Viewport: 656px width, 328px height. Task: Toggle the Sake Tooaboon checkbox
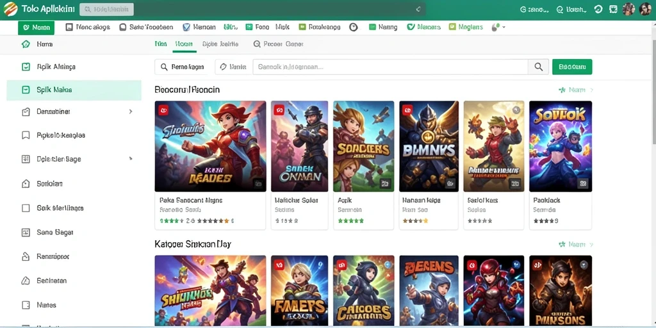click(x=122, y=27)
